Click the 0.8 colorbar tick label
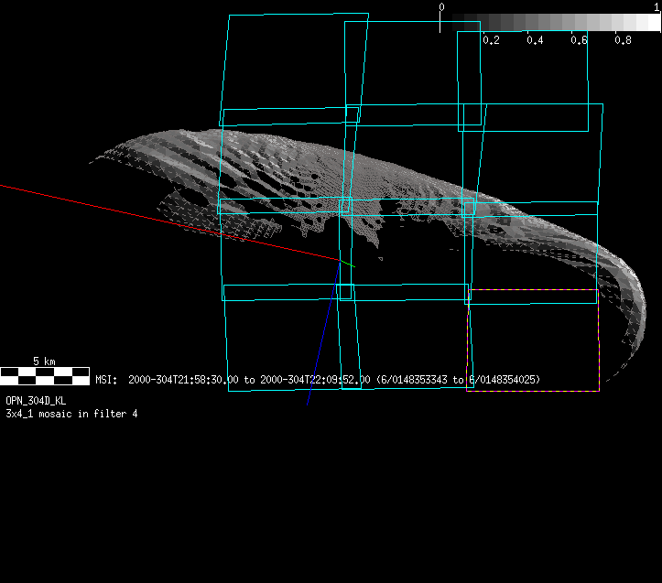The image size is (662, 583). [x=623, y=40]
